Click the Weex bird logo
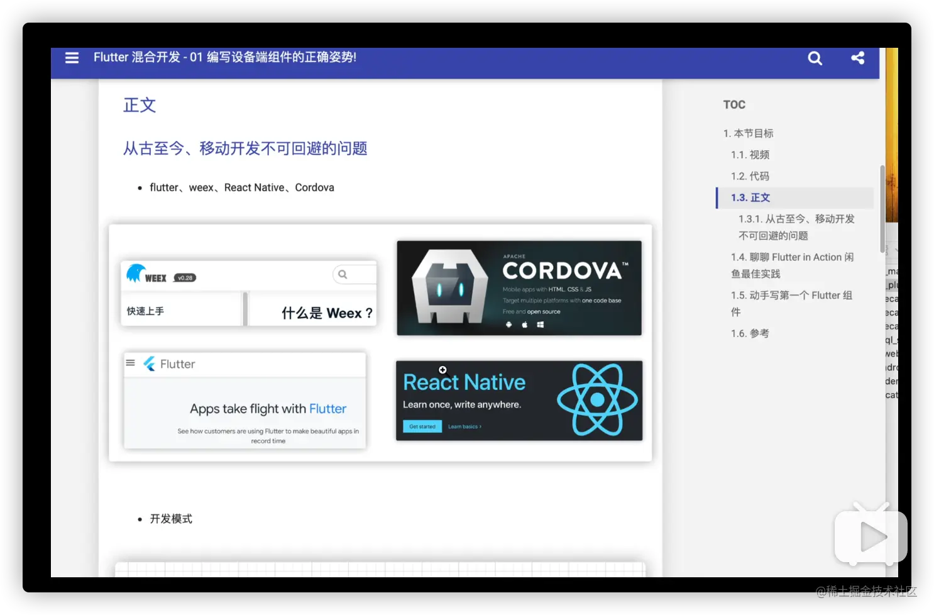 tap(135, 274)
